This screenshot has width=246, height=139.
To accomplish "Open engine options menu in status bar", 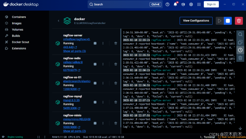I will click(45, 137).
